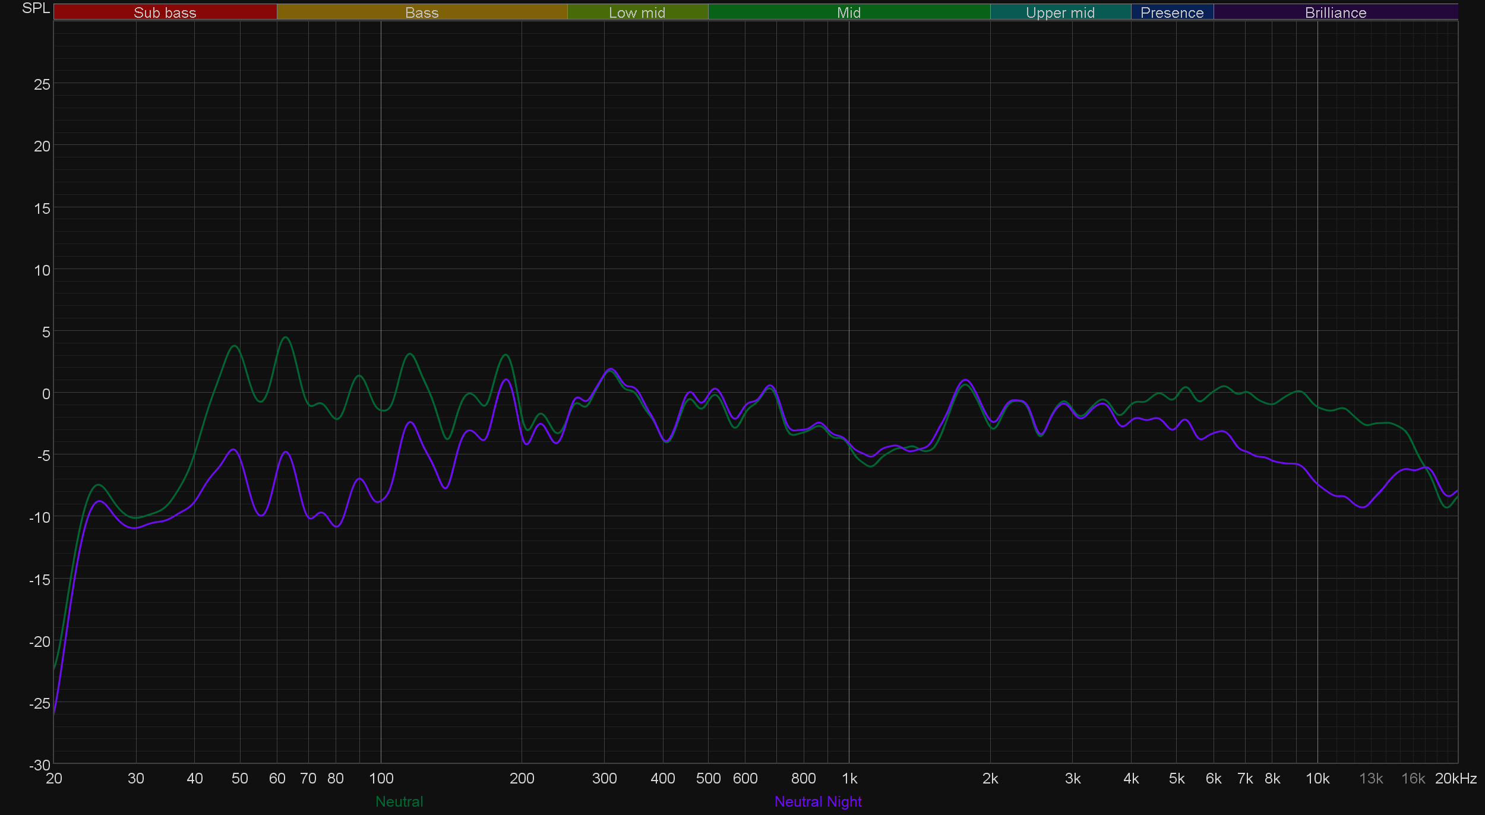Click the Mid frequency band header
This screenshot has width=1485, height=815.
pos(848,12)
